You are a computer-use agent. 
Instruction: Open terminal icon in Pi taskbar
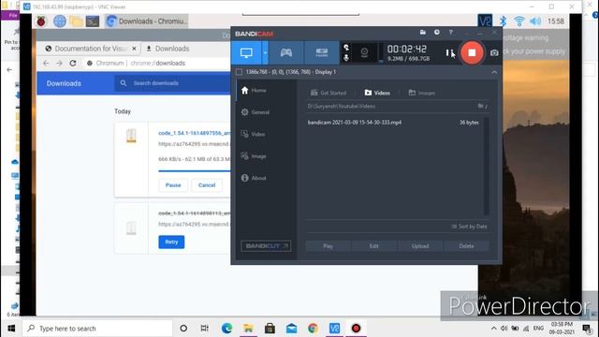pos(93,21)
